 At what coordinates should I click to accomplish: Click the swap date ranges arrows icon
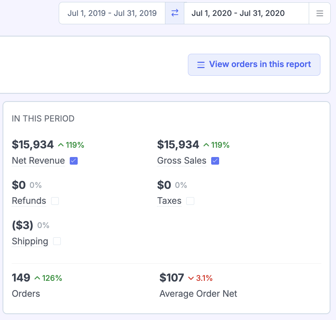coord(175,13)
